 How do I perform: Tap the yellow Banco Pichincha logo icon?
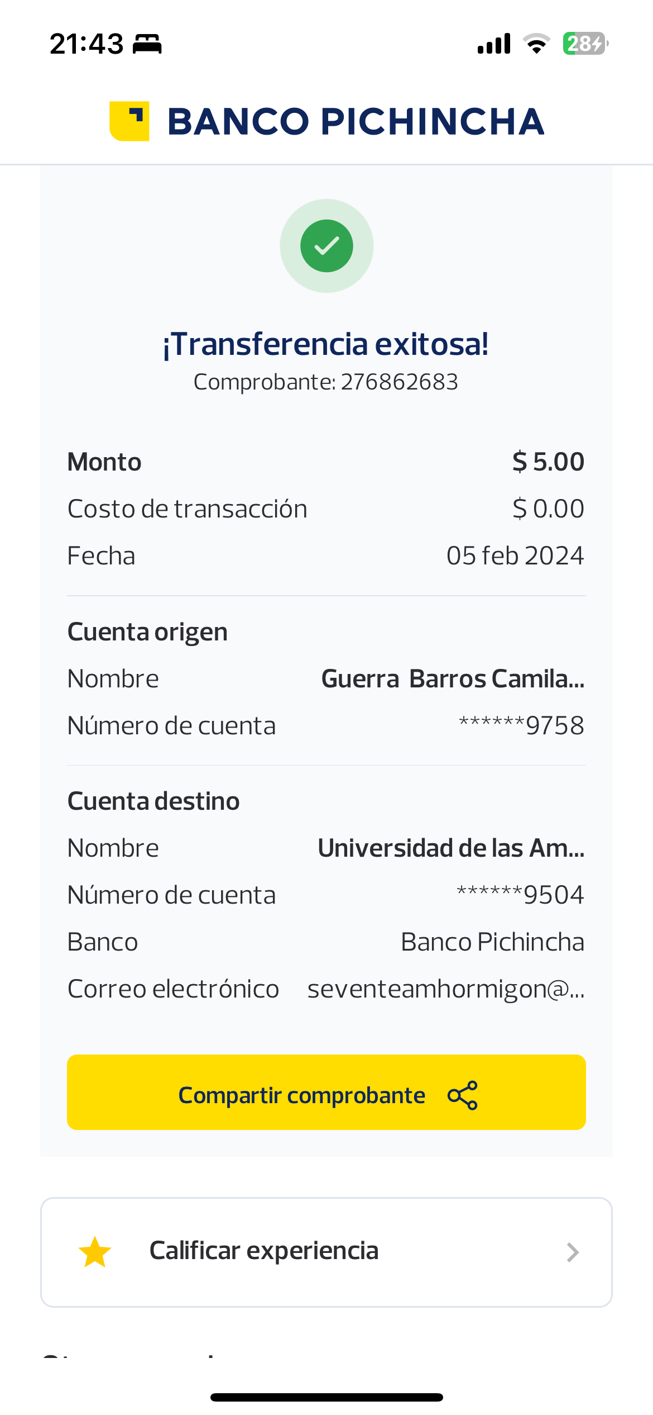129,121
